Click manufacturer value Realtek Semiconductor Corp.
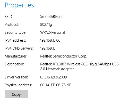This screenshot has width=128, height=104. [x=64, y=56]
